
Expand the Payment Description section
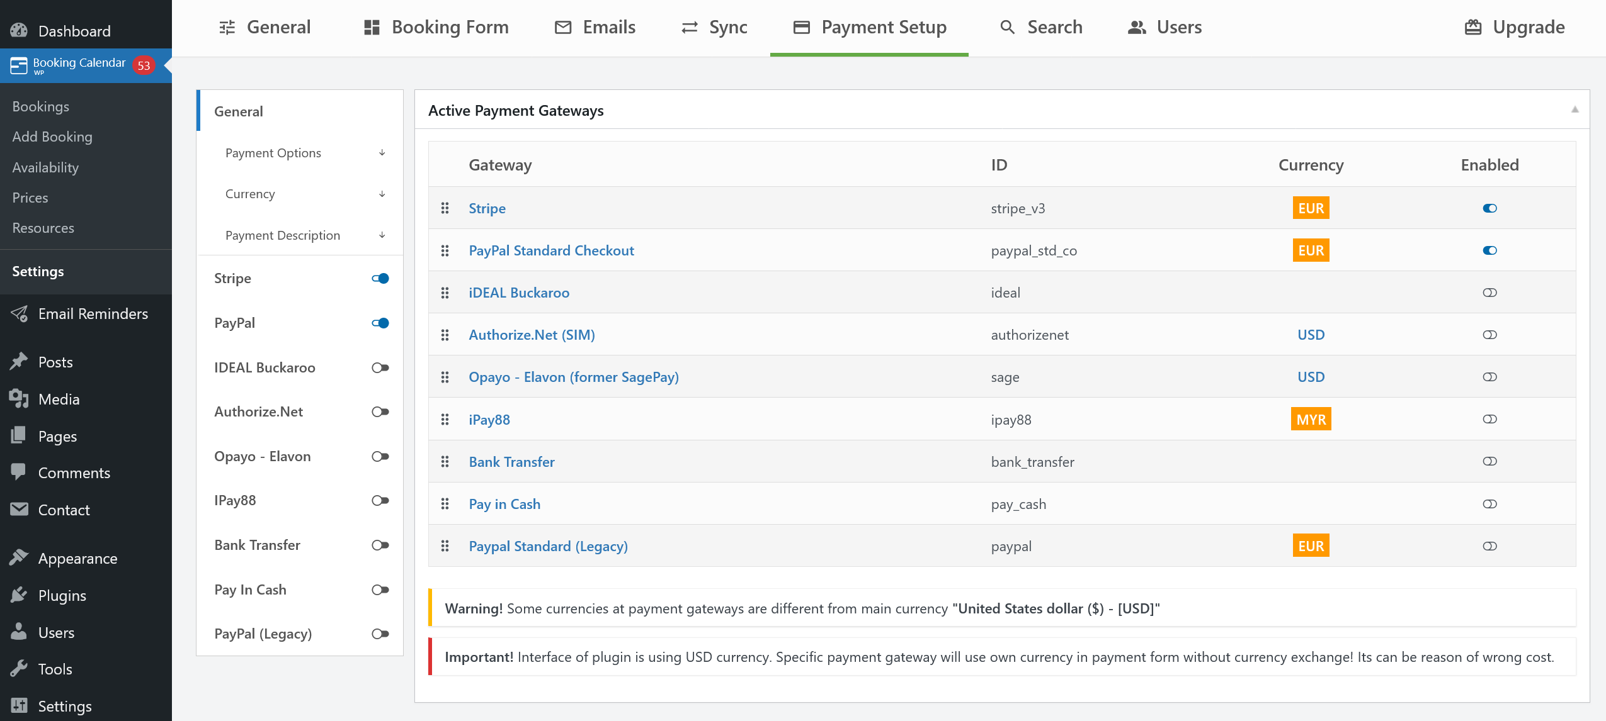300,235
